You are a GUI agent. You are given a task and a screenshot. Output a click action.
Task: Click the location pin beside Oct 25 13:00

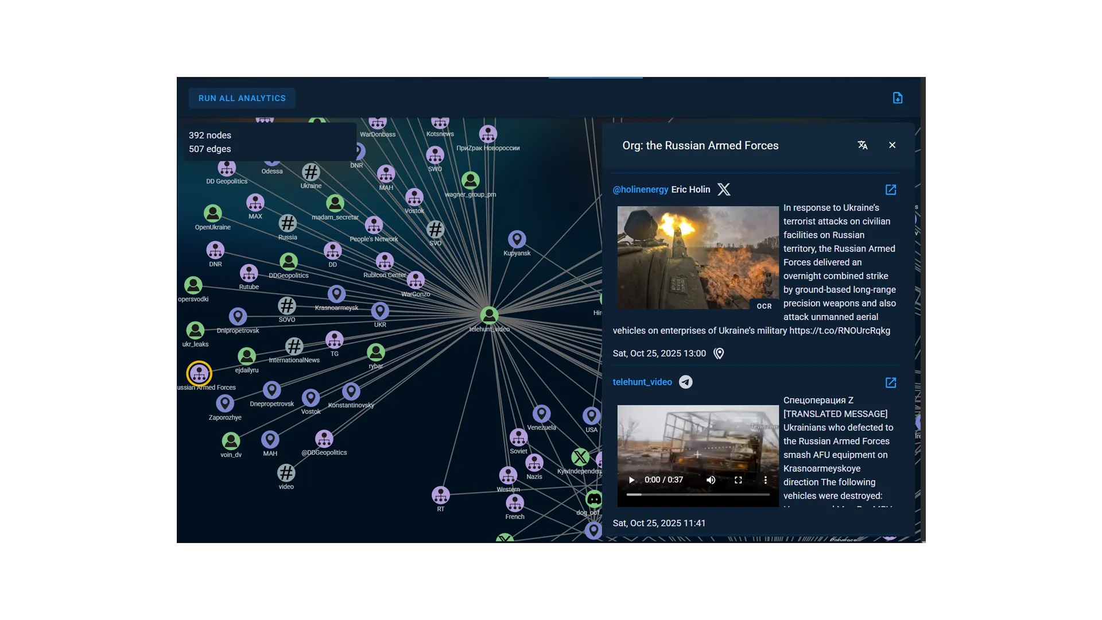click(x=719, y=354)
